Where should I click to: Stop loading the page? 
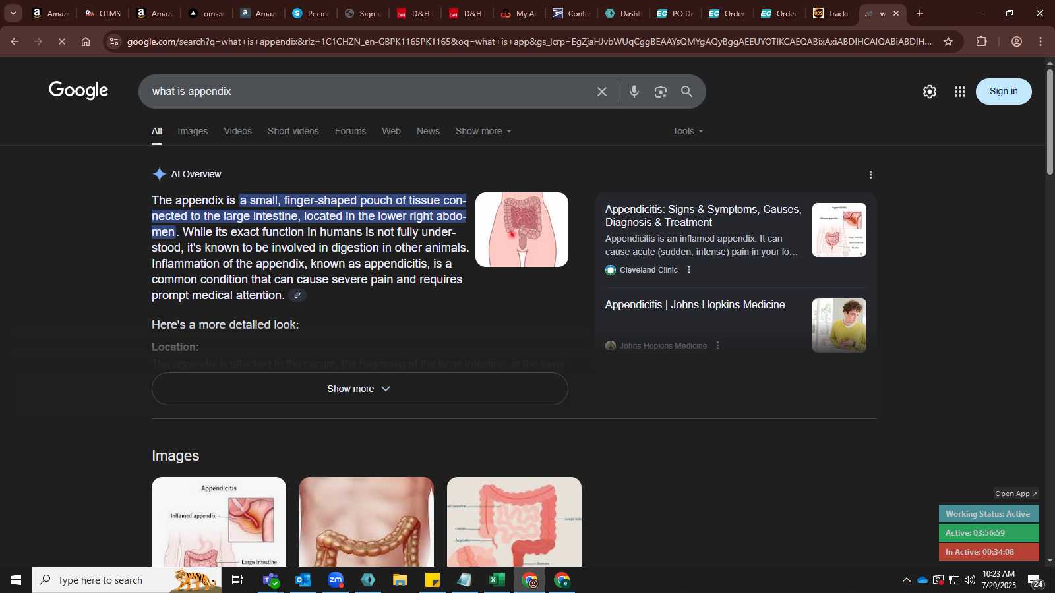pyautogui.click(x=61, y=42)
